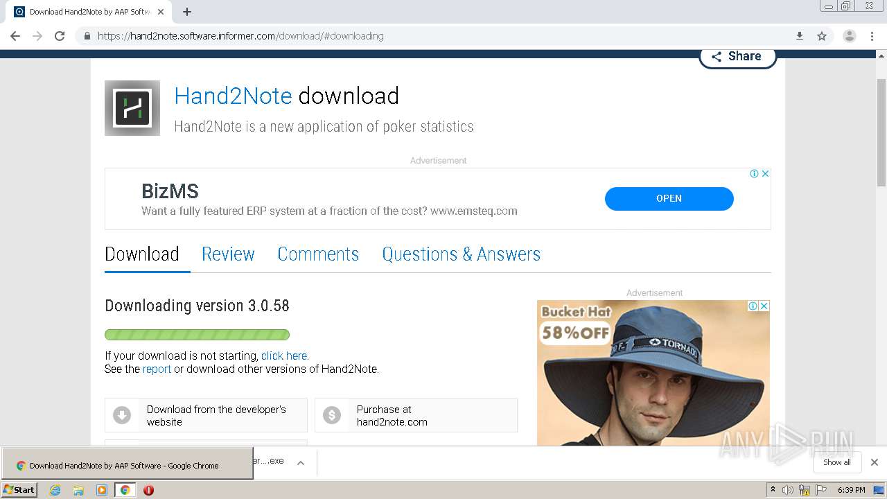Screen dimensions: 887x499
Task: Close the Download Hand2Note tab
Action: (161, 12)
